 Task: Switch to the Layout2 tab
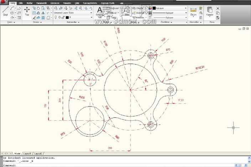pyautogui.click(x=38, y=153)
